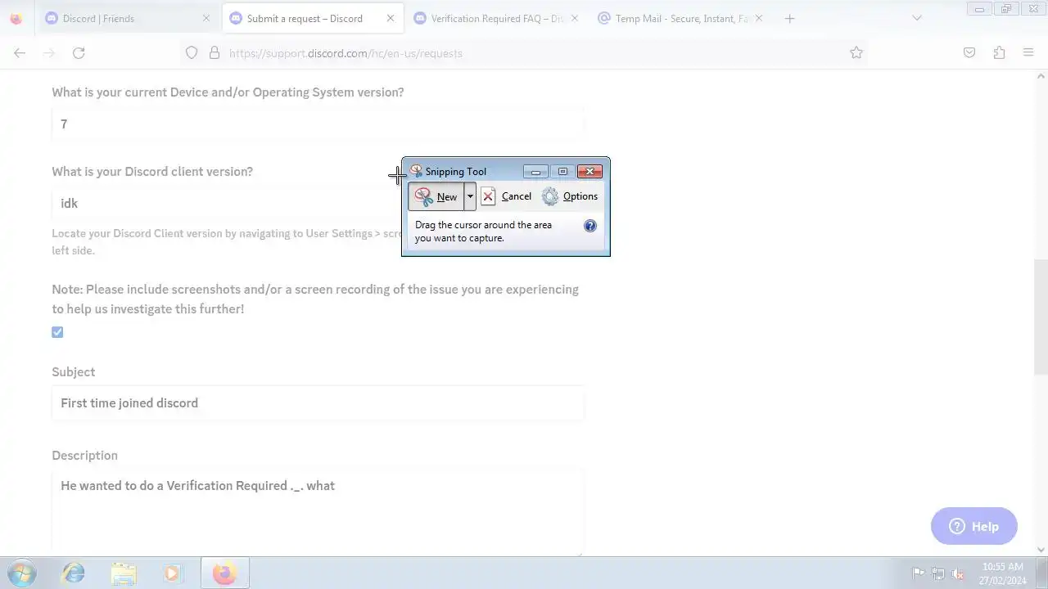Screen dimensions: 1048x589
Task: Launch Internet Explorer from taskbar
Action: pos(74,573)
